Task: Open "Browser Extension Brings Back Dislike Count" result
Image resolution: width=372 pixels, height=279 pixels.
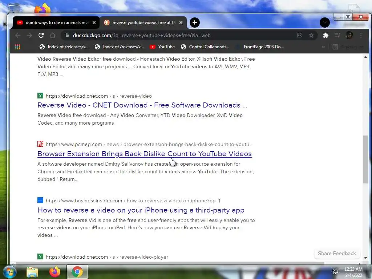Action: coord(145,154)
